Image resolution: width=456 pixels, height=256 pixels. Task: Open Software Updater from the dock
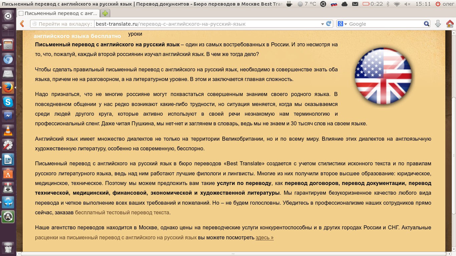(x=8, y=217)
